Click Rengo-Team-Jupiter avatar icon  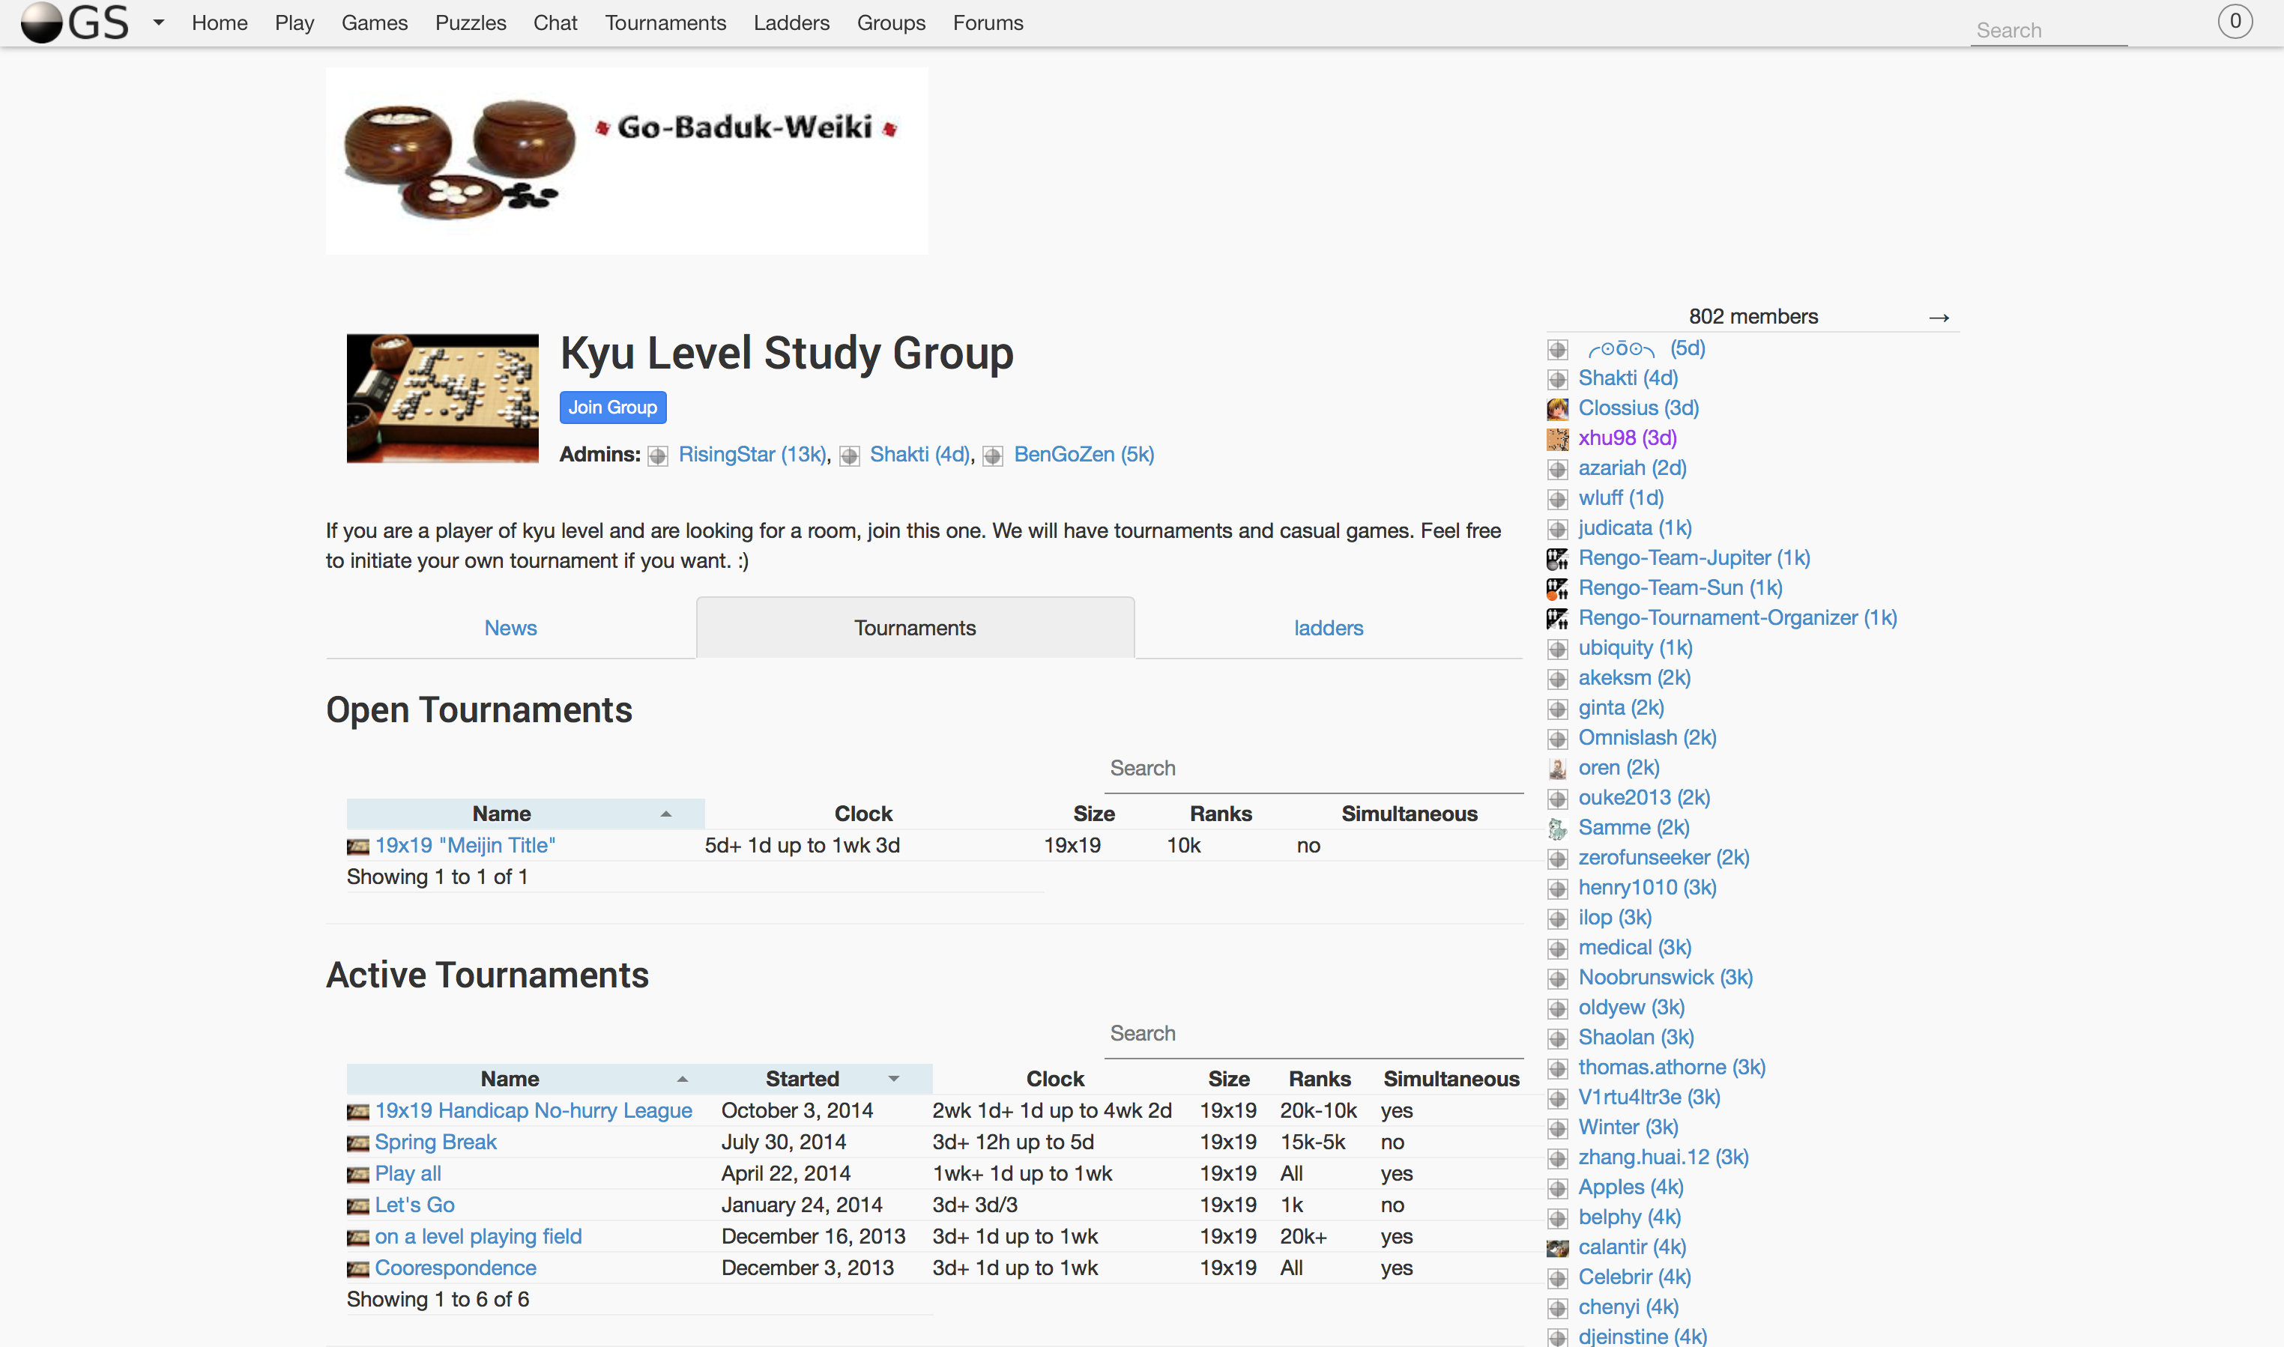coord(1558,559)
